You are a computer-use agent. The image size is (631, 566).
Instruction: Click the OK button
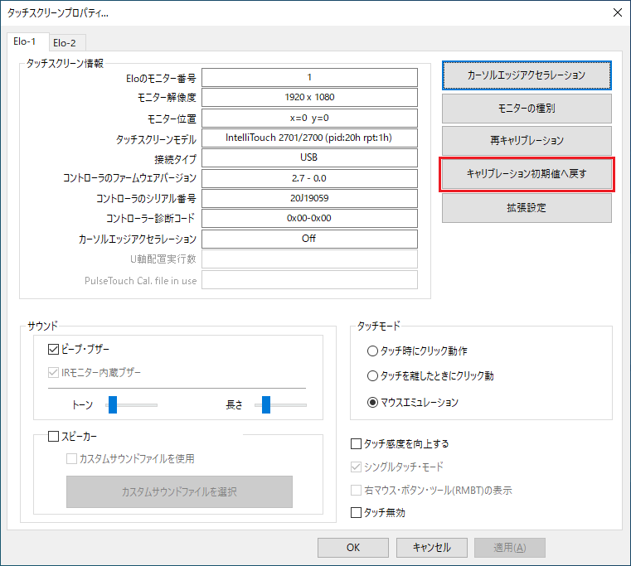click(353, 548)
